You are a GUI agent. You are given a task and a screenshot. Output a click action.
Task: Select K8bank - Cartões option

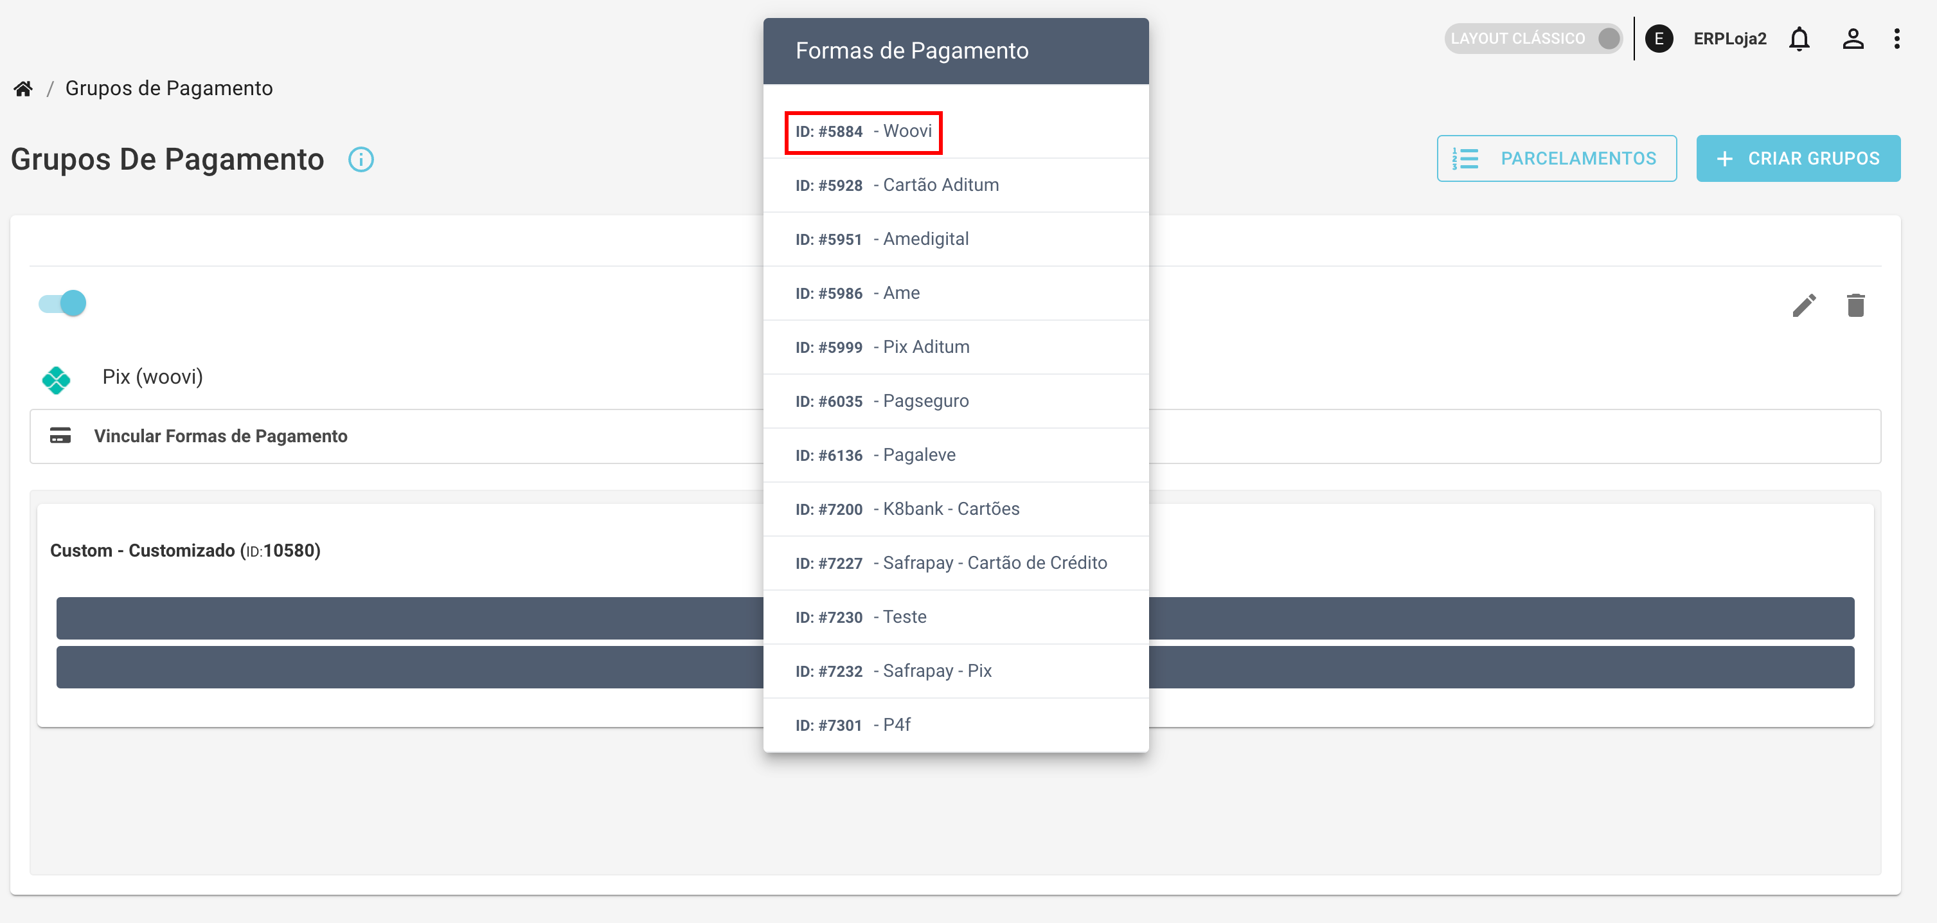click(x=951, y=509)
